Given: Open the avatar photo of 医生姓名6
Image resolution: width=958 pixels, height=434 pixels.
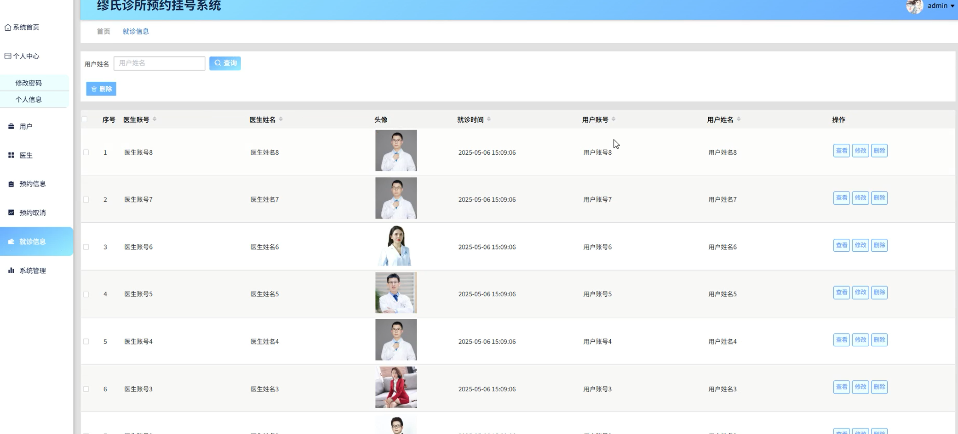Looking at the screenshot, I should pyautogui.click(x=396, y=245).
